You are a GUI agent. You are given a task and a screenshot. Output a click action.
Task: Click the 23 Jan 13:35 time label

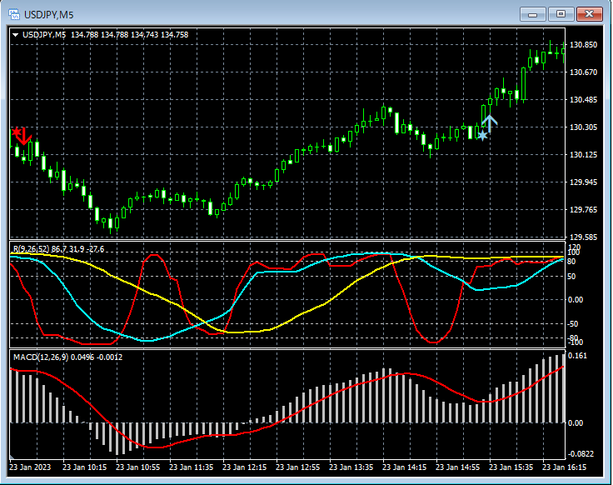coord(351,467)
